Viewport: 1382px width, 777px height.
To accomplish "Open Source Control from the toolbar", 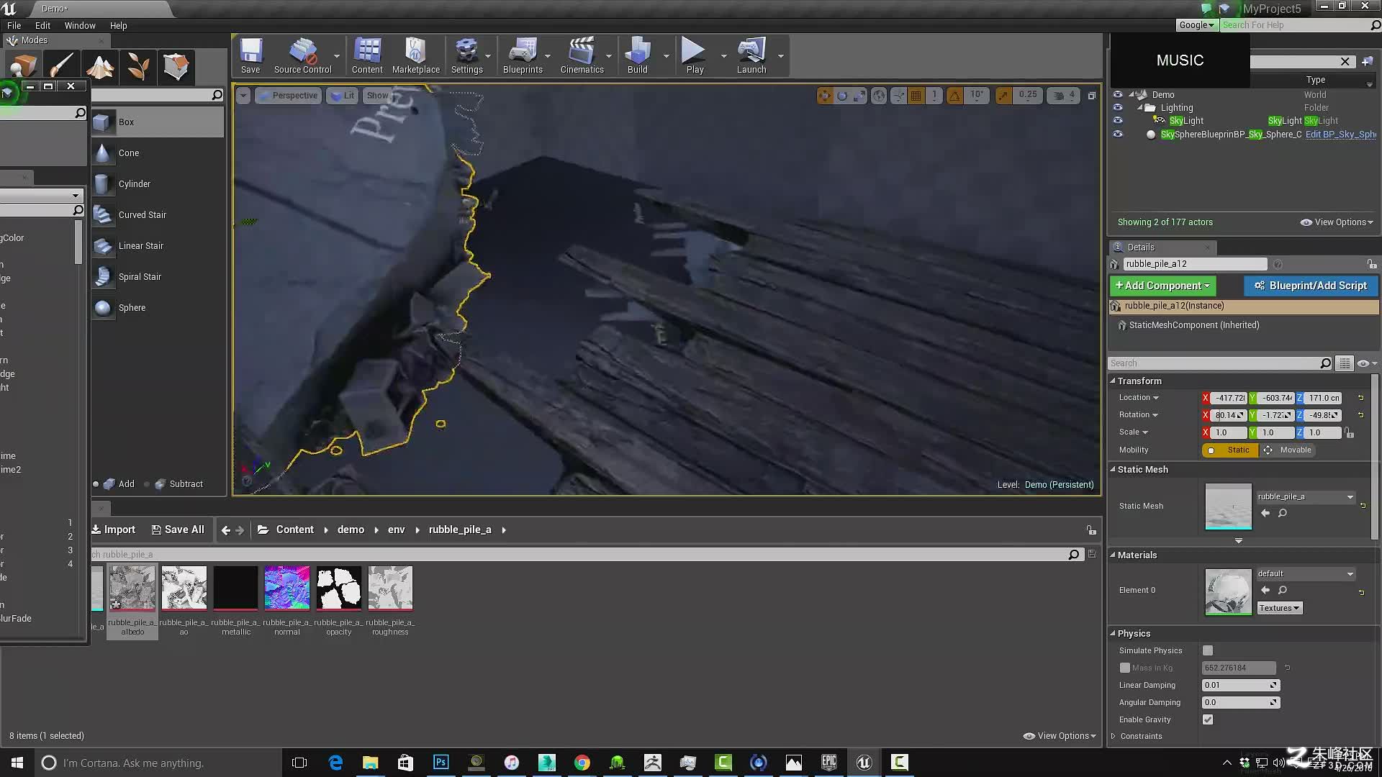I will click(x=302, y=55).
